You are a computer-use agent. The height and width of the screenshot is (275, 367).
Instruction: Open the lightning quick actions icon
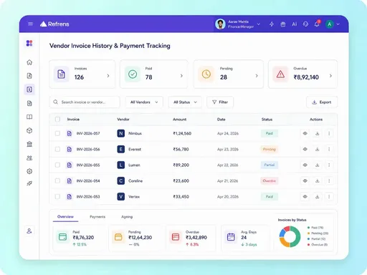(272, 24)
